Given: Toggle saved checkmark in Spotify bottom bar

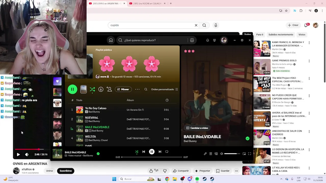Looking at the screenshot, I should tap(98, 154).
